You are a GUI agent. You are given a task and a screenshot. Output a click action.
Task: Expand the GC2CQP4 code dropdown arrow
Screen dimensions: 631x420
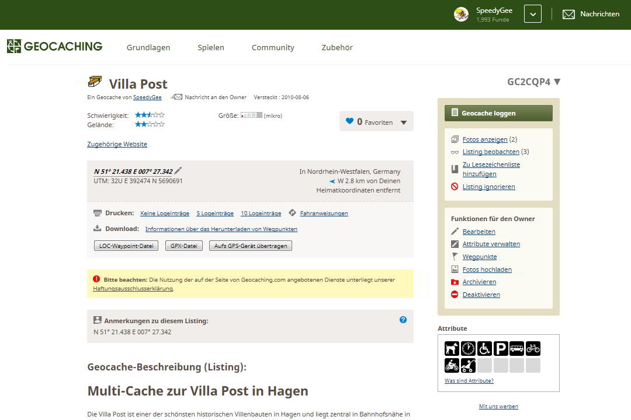557,82
